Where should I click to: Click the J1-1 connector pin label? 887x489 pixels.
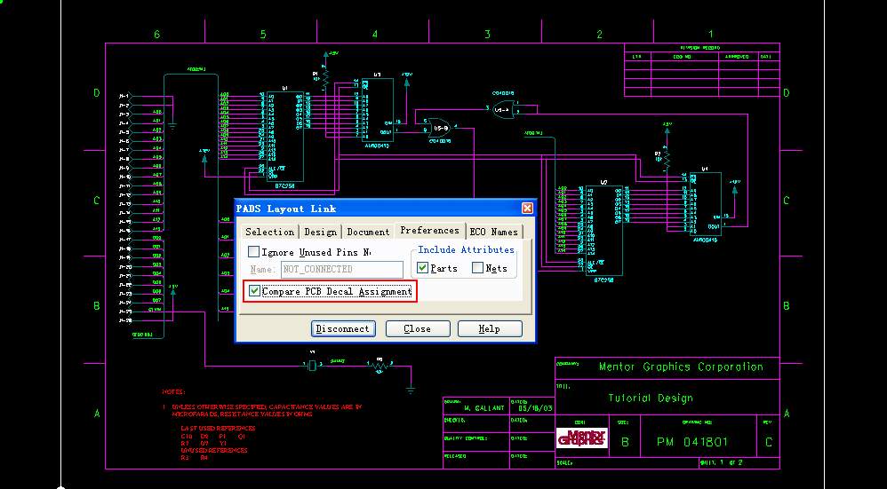coord(124,96)
